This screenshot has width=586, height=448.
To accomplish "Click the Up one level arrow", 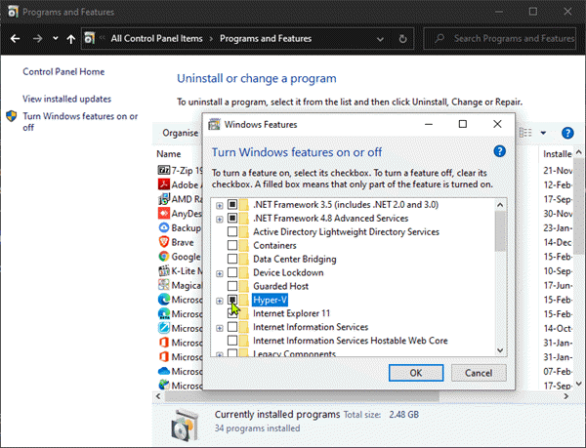I will (x=71, y=39).
